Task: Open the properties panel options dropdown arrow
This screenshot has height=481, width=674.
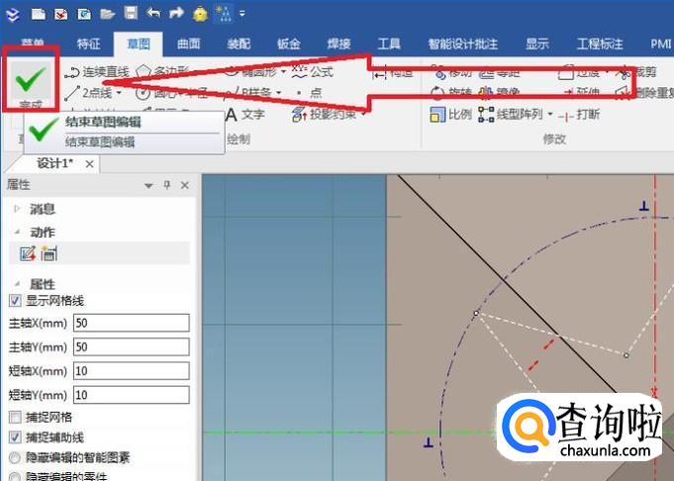Action: point(148,186)
